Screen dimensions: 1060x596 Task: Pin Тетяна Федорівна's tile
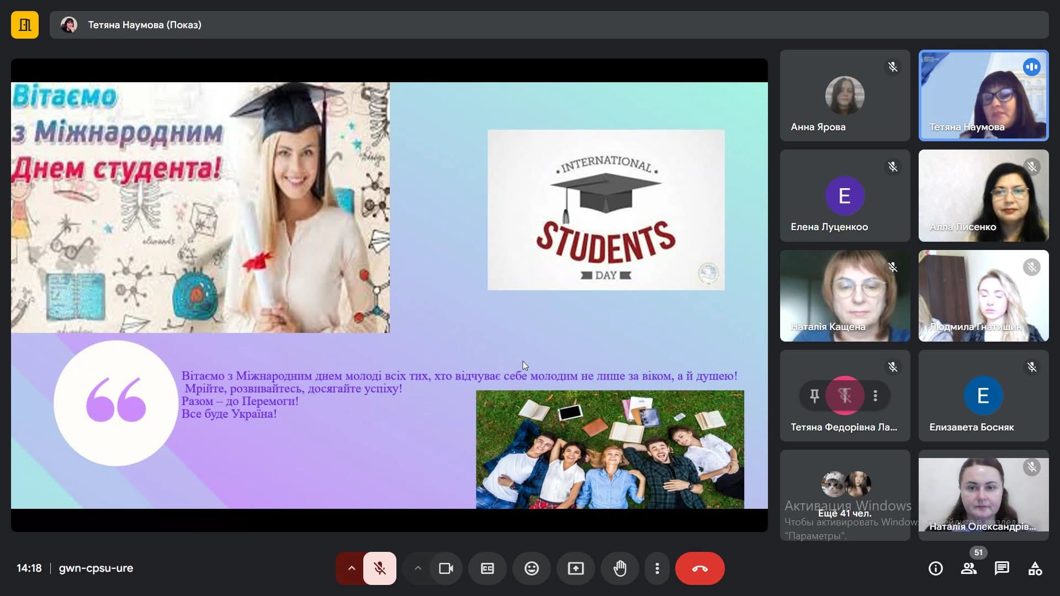[x=814, y=395]
